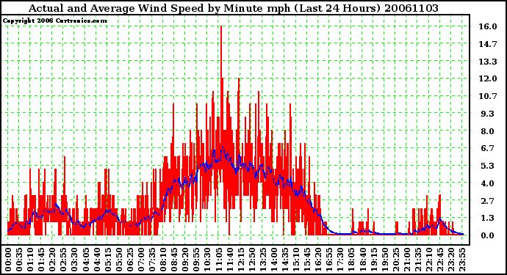Image resolution: width=507 pixels, height=275 pixels.
Task: Click the 18:40 time label
Action: tap(363, 260)
